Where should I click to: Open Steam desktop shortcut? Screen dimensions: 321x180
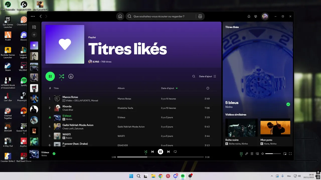point(8,67)
